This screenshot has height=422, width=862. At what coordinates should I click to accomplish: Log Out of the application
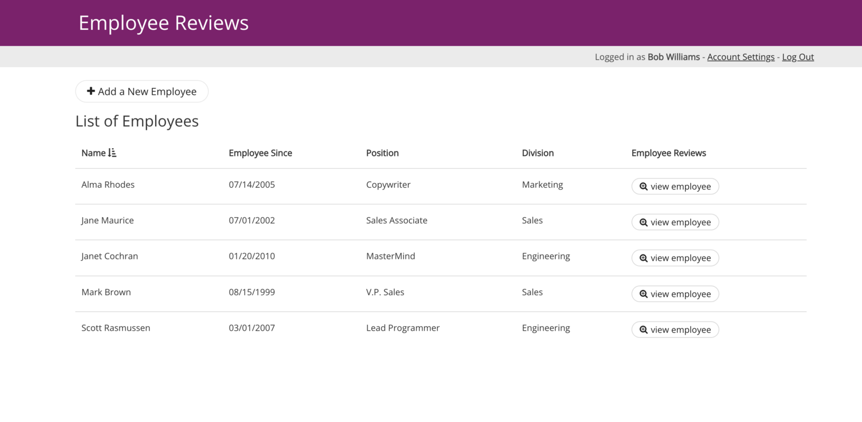tap(798, 56)
